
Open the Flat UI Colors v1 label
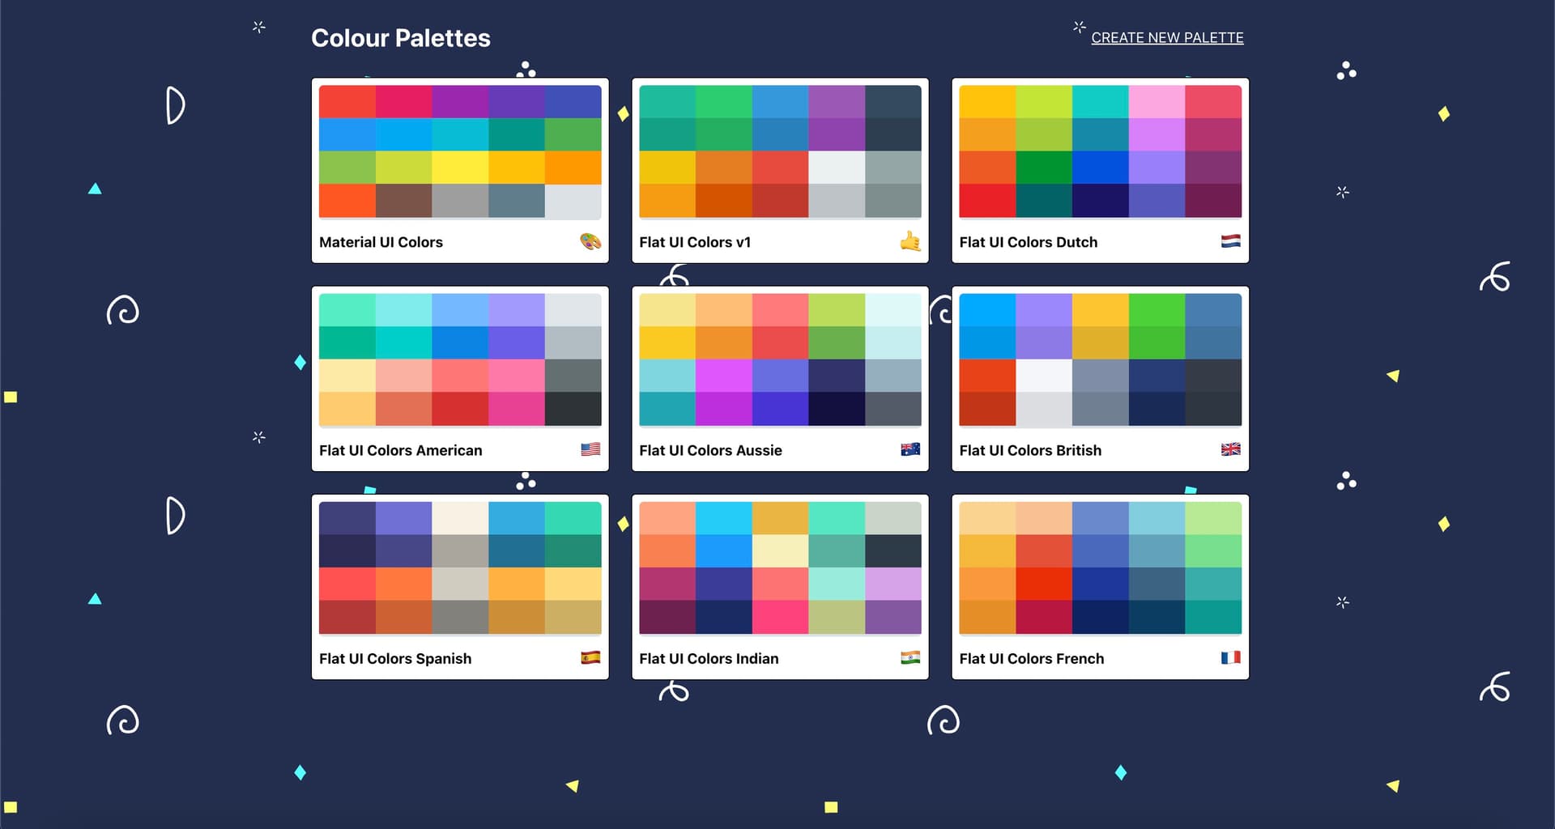(695, 242)
